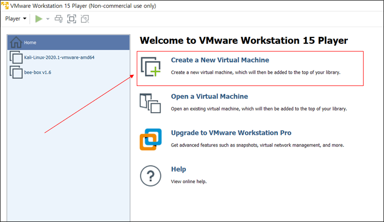The height and width of the screenshot is (222, 384).
Task: Click the VMware title bar app icon
Action: click(5, 5)
